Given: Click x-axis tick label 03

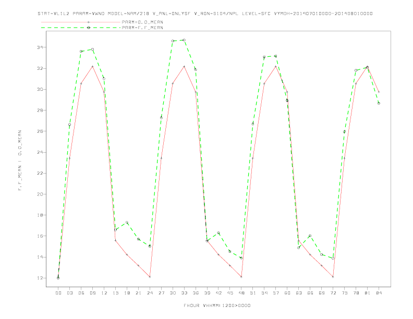Looking at the screenshot, I should coord(69,293).
